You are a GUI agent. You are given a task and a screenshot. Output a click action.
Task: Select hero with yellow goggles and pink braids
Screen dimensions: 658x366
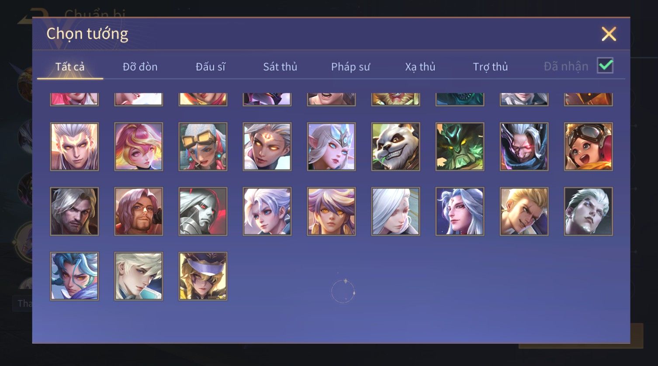[x=203, y=147]
